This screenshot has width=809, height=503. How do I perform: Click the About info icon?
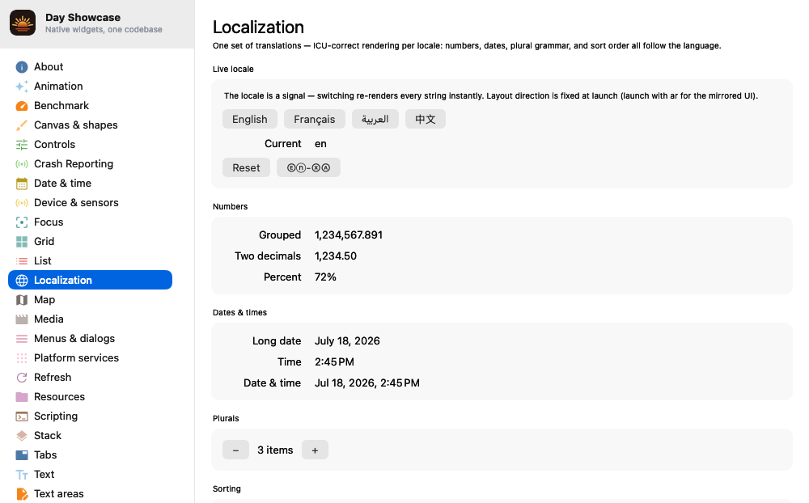tap(22, 67)
